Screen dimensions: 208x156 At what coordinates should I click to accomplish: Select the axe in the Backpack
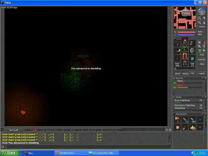[177, 120]
